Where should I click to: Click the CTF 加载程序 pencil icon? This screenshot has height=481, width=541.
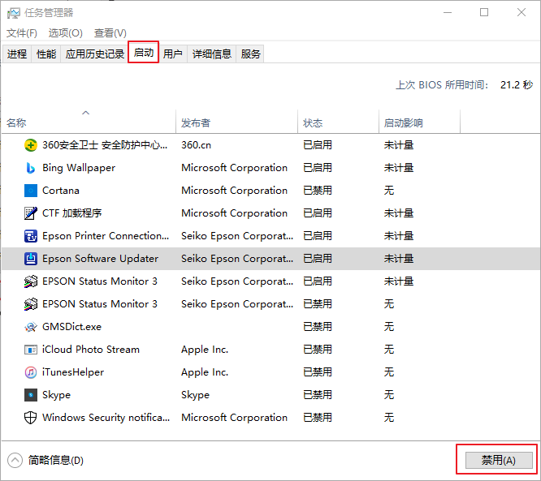point(31,213)
